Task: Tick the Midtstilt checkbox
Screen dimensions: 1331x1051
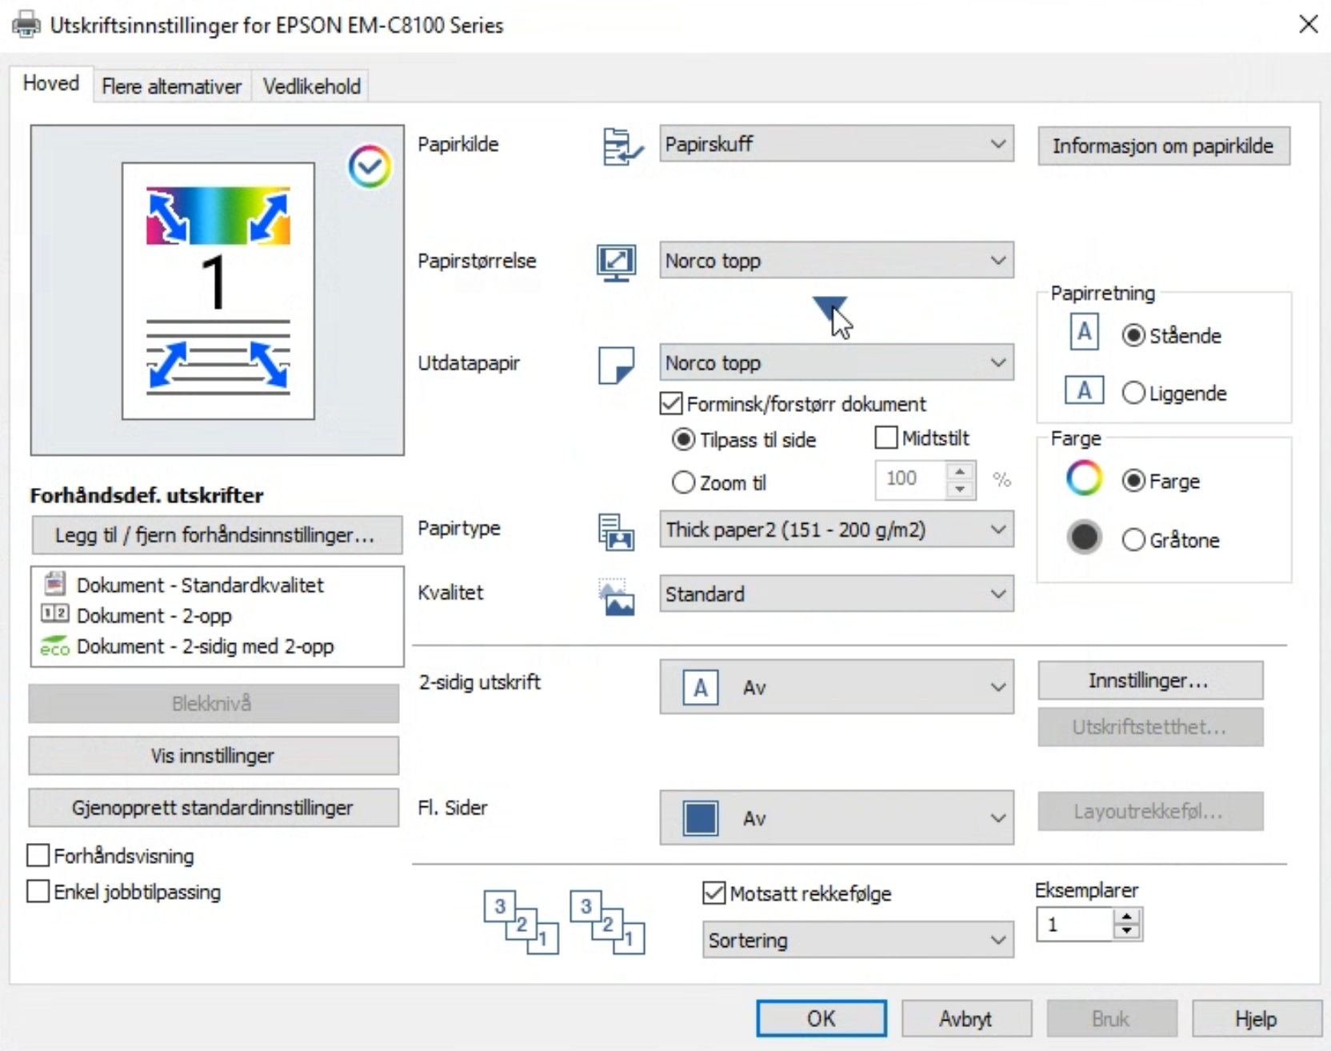Action: coord(885,438)
